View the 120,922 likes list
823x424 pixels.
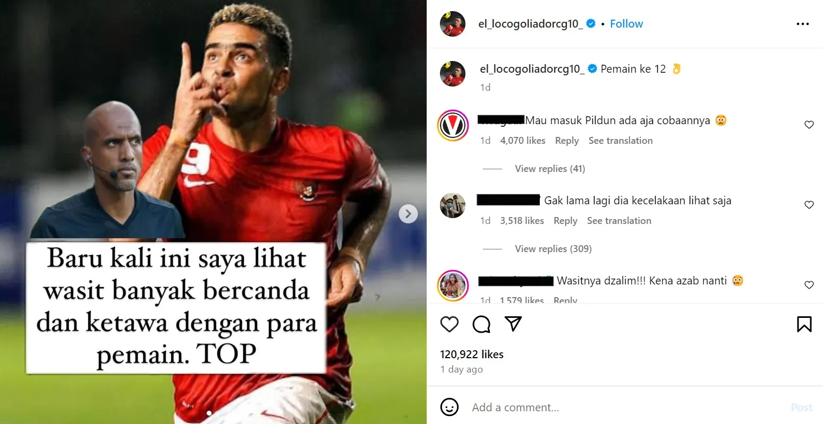pos(472,354)
